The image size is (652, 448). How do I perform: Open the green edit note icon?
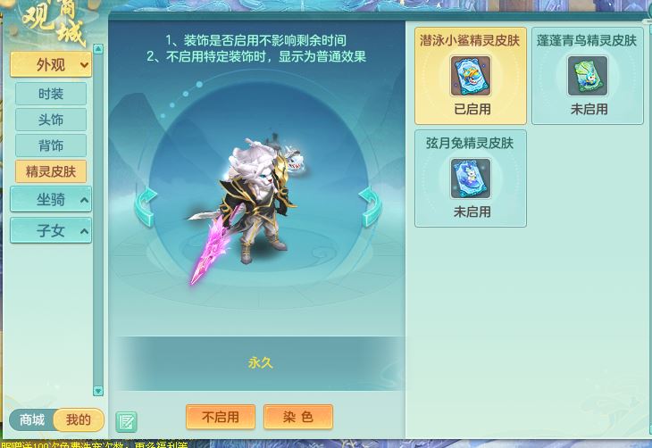click(x=127, y=422)
